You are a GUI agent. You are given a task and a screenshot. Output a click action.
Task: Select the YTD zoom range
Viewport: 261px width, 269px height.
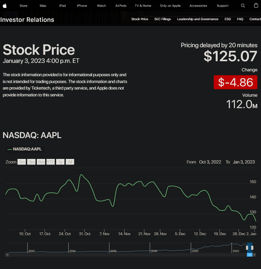pos(51,162)
